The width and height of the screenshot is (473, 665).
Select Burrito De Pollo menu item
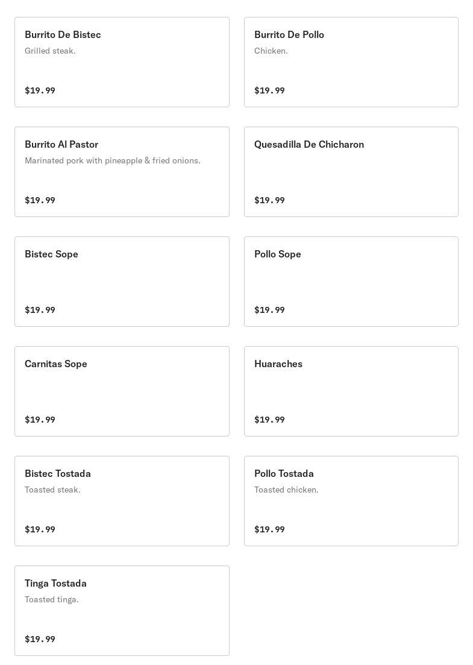pos(351,62)
